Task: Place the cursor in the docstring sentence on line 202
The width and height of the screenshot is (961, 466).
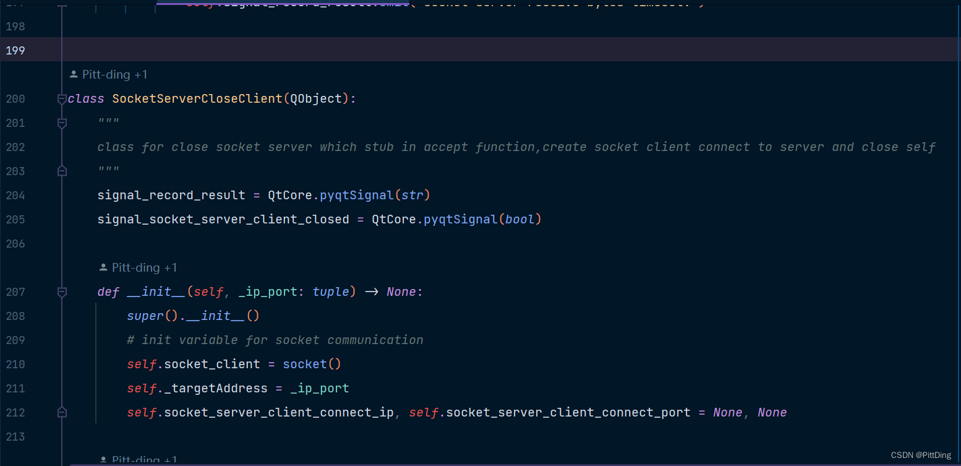Action: tap(516, 147)
